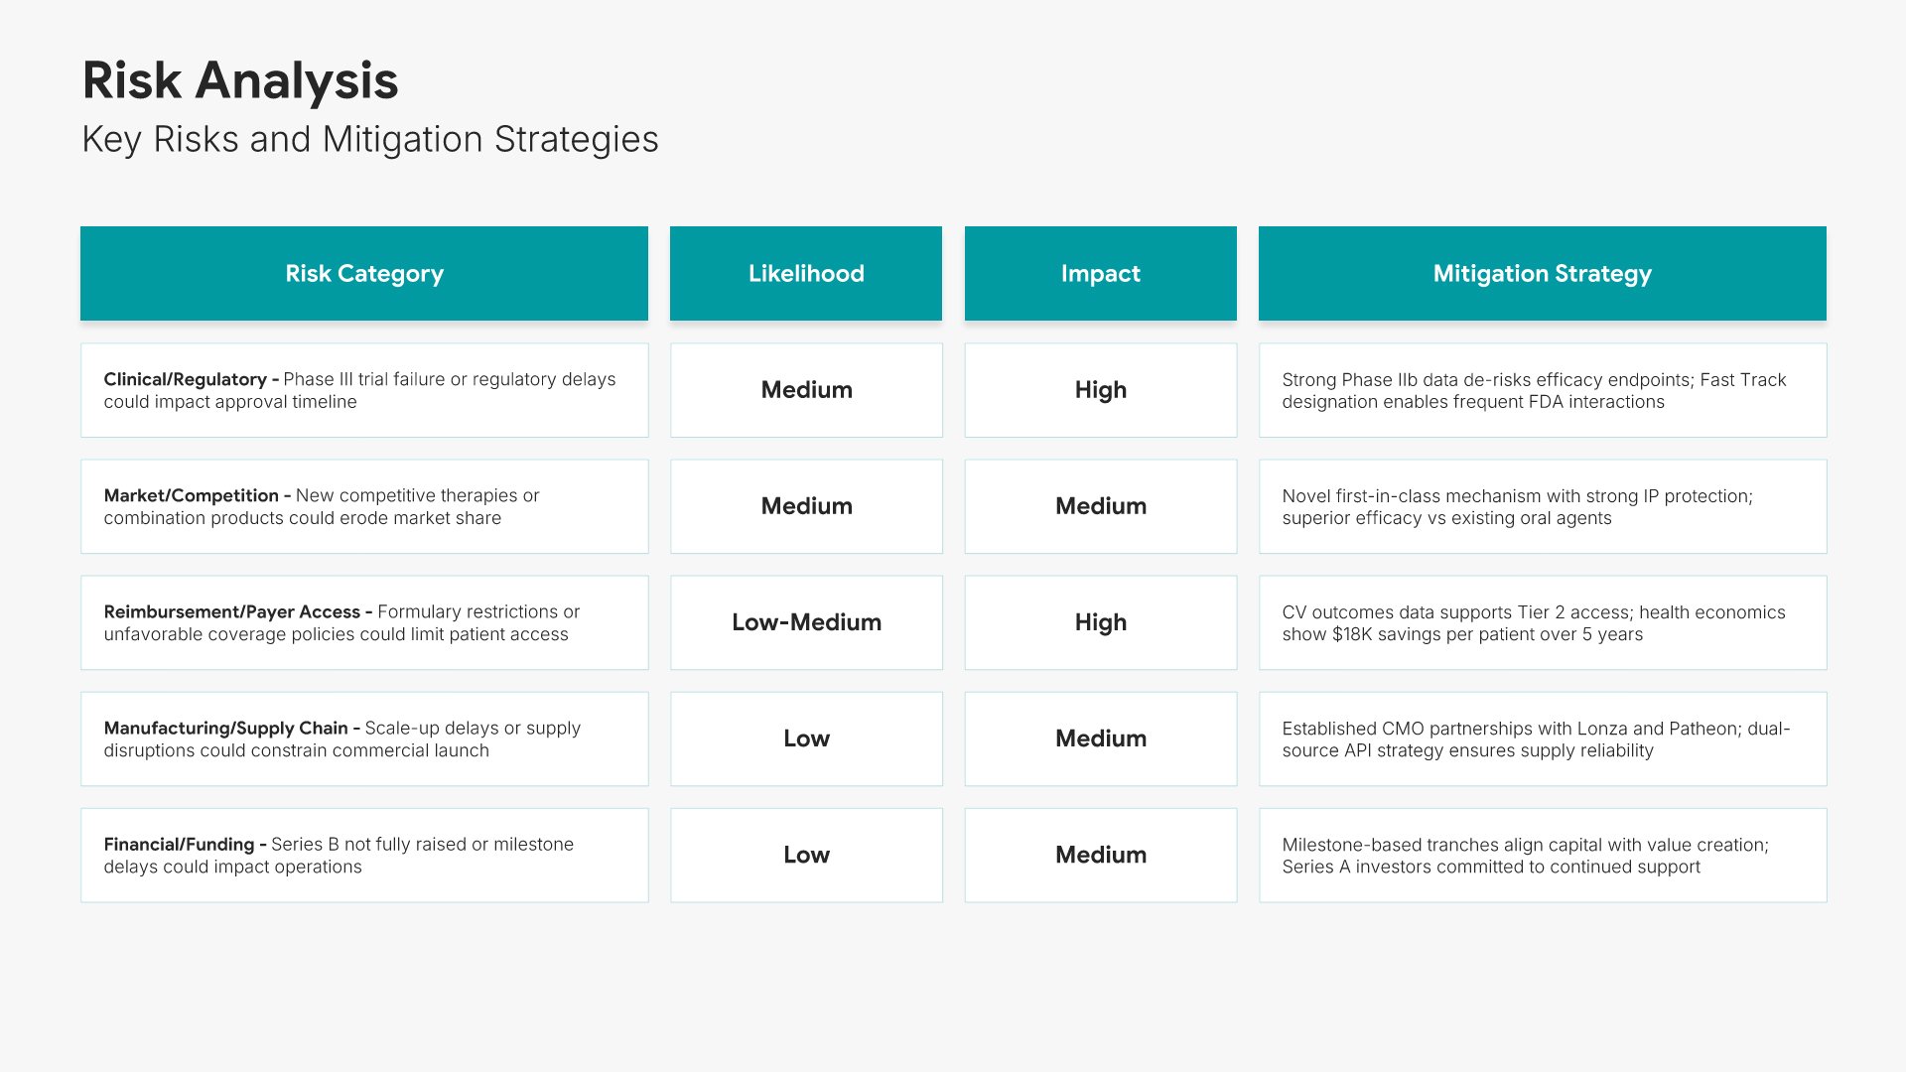Click the Risk Analysis slide title
Screen dimensions: 1906x1072
tap(240, 80)
